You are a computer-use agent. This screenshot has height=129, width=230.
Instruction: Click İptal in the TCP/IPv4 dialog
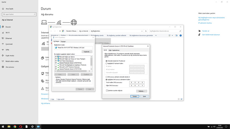(144, 96)
